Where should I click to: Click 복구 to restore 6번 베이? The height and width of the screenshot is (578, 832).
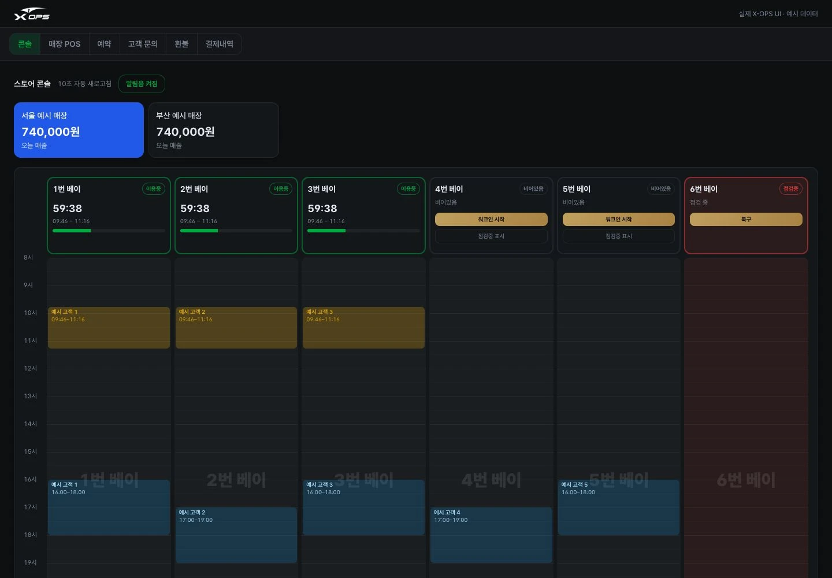746,220
